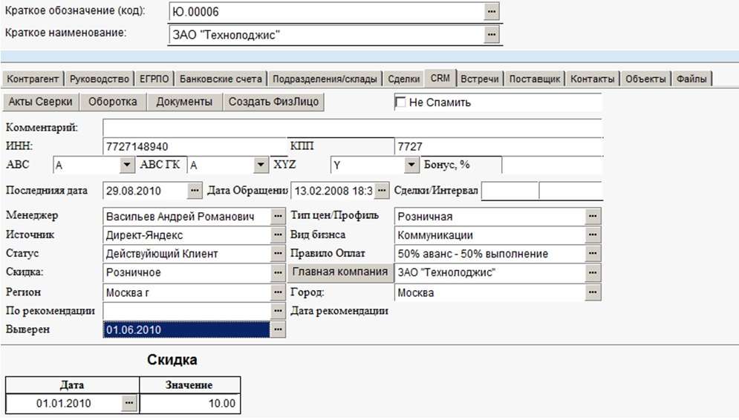The width and height of the screenshot is (739, 420).
Task: Expand the ABC dropdown
Action: tap(126, 165)
